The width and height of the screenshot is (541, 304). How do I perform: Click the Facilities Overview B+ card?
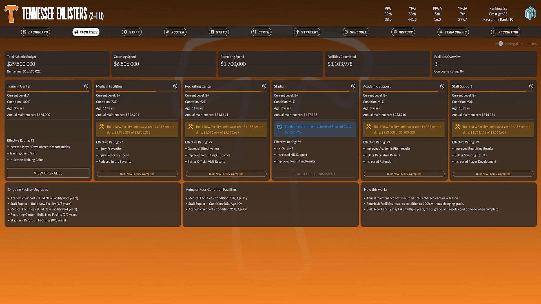(x=484, y=64)
